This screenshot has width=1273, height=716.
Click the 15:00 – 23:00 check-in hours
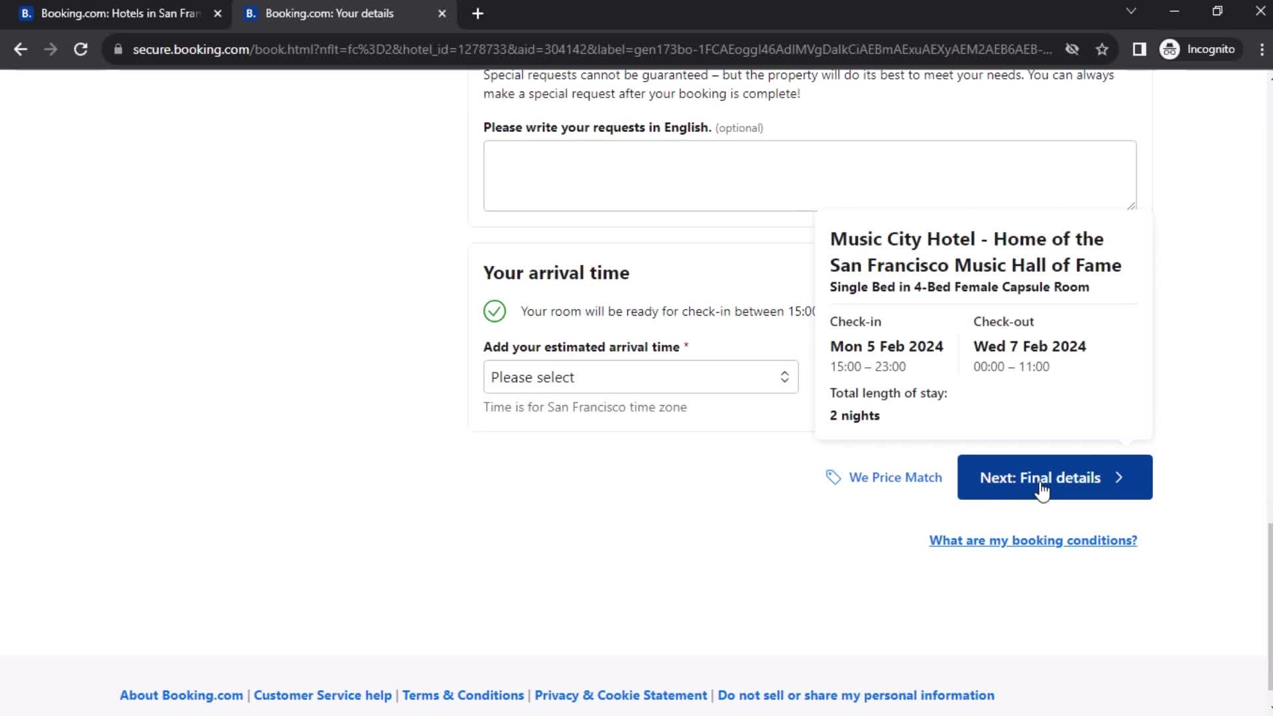(867, 367)
